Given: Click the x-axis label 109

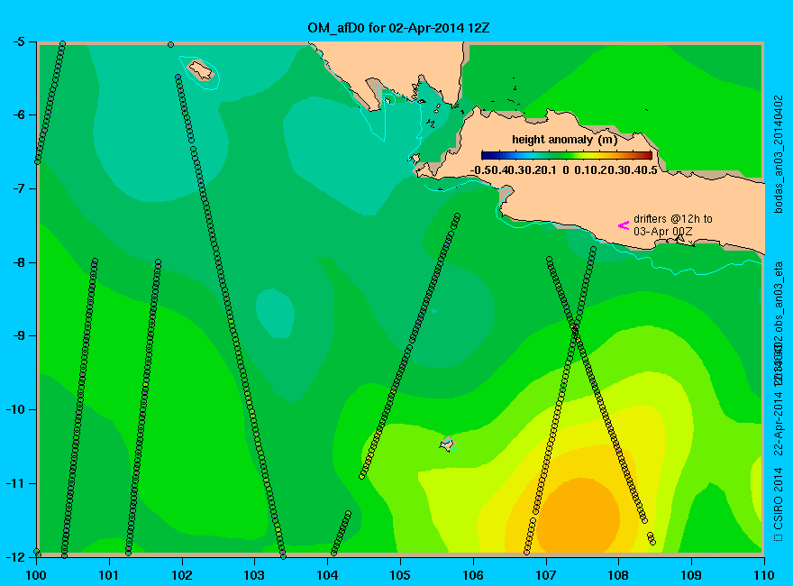Looking at the screenshot, I should 691,575.
